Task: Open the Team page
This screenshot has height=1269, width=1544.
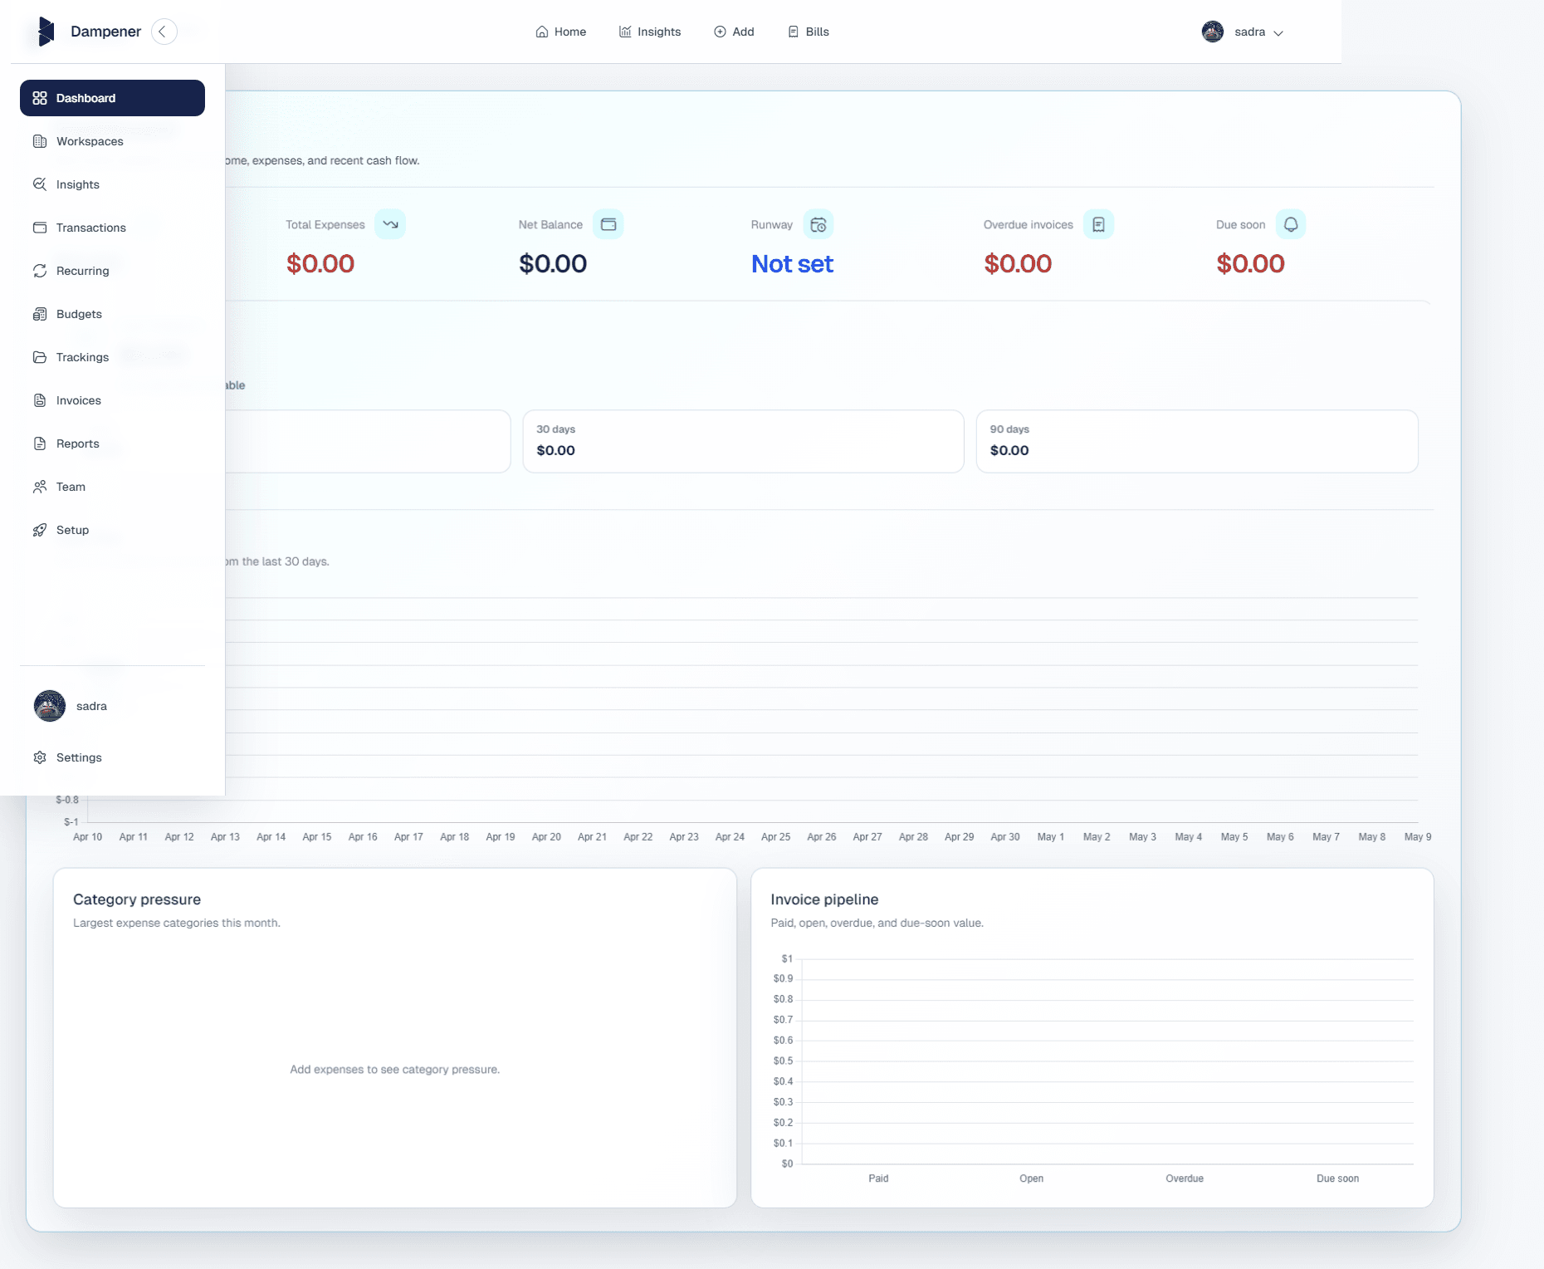Action: (x=112, y=487)
